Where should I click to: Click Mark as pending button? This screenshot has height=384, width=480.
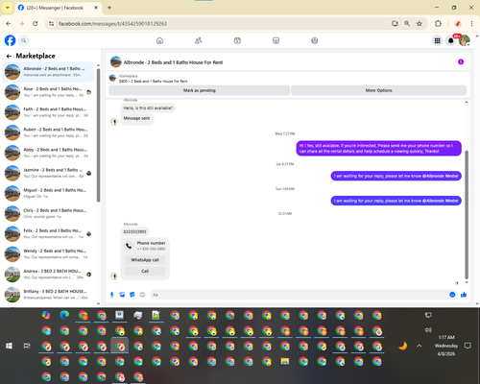(200, 90)
